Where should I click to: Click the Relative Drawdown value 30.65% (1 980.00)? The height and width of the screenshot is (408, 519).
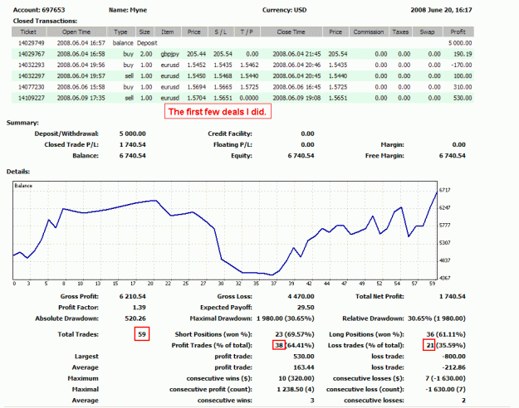(437, 318)
